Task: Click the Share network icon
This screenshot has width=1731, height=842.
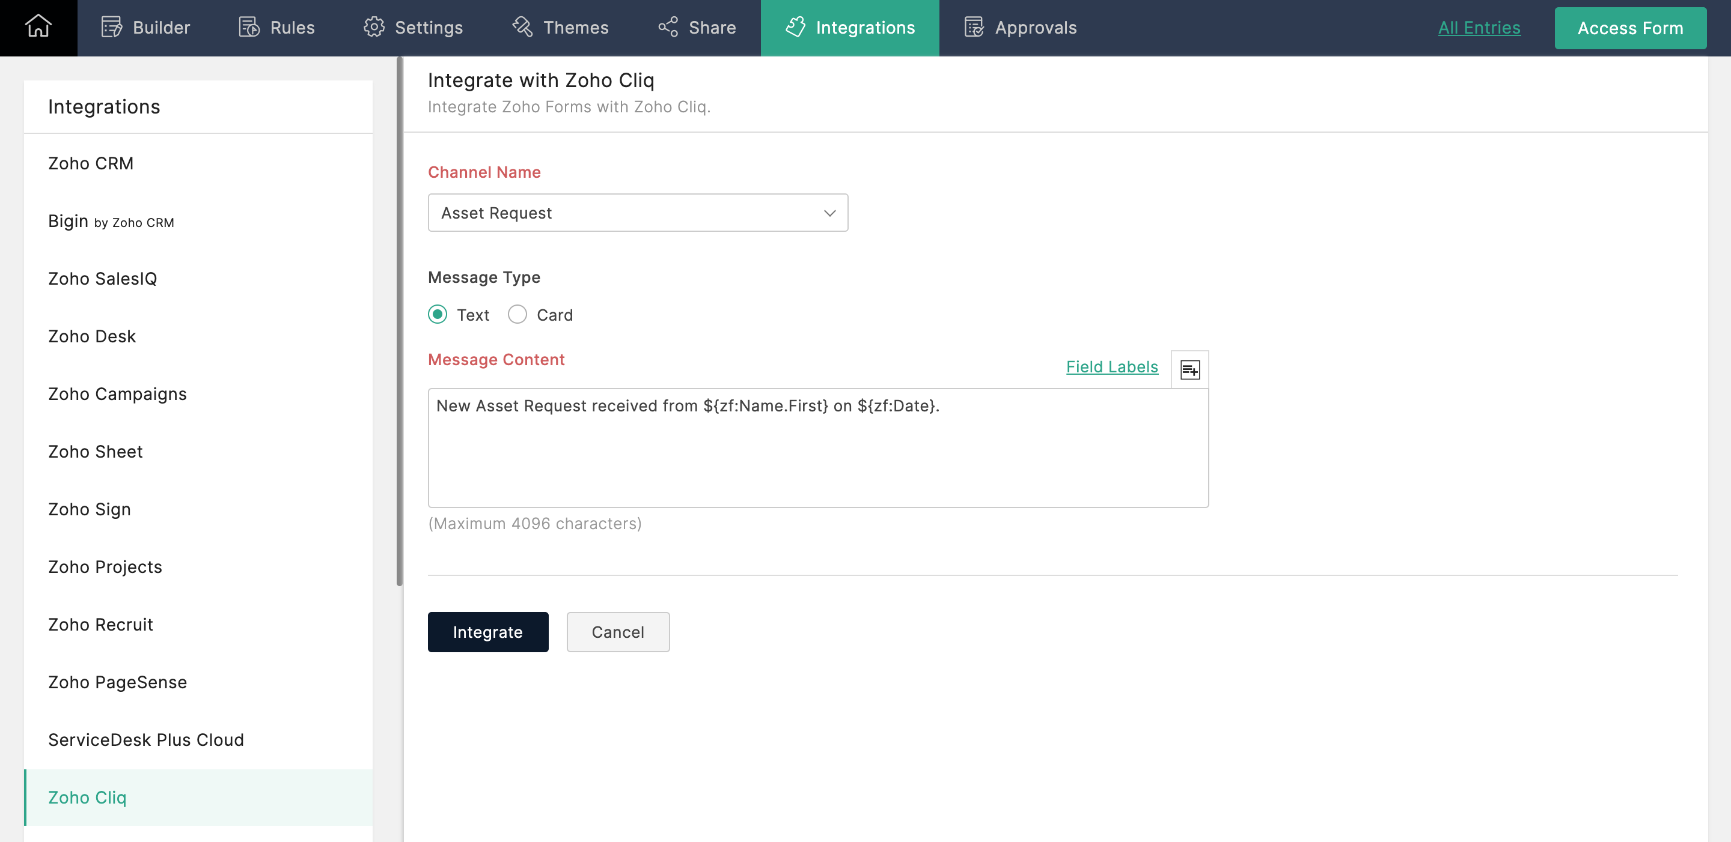Action: pyautogui.click(x=668, y=28)
